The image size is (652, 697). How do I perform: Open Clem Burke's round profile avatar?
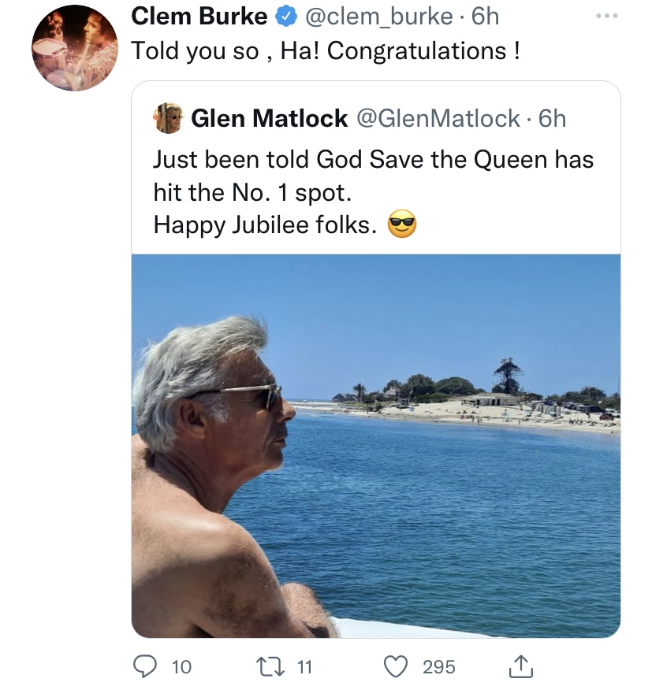pos(74,48)
